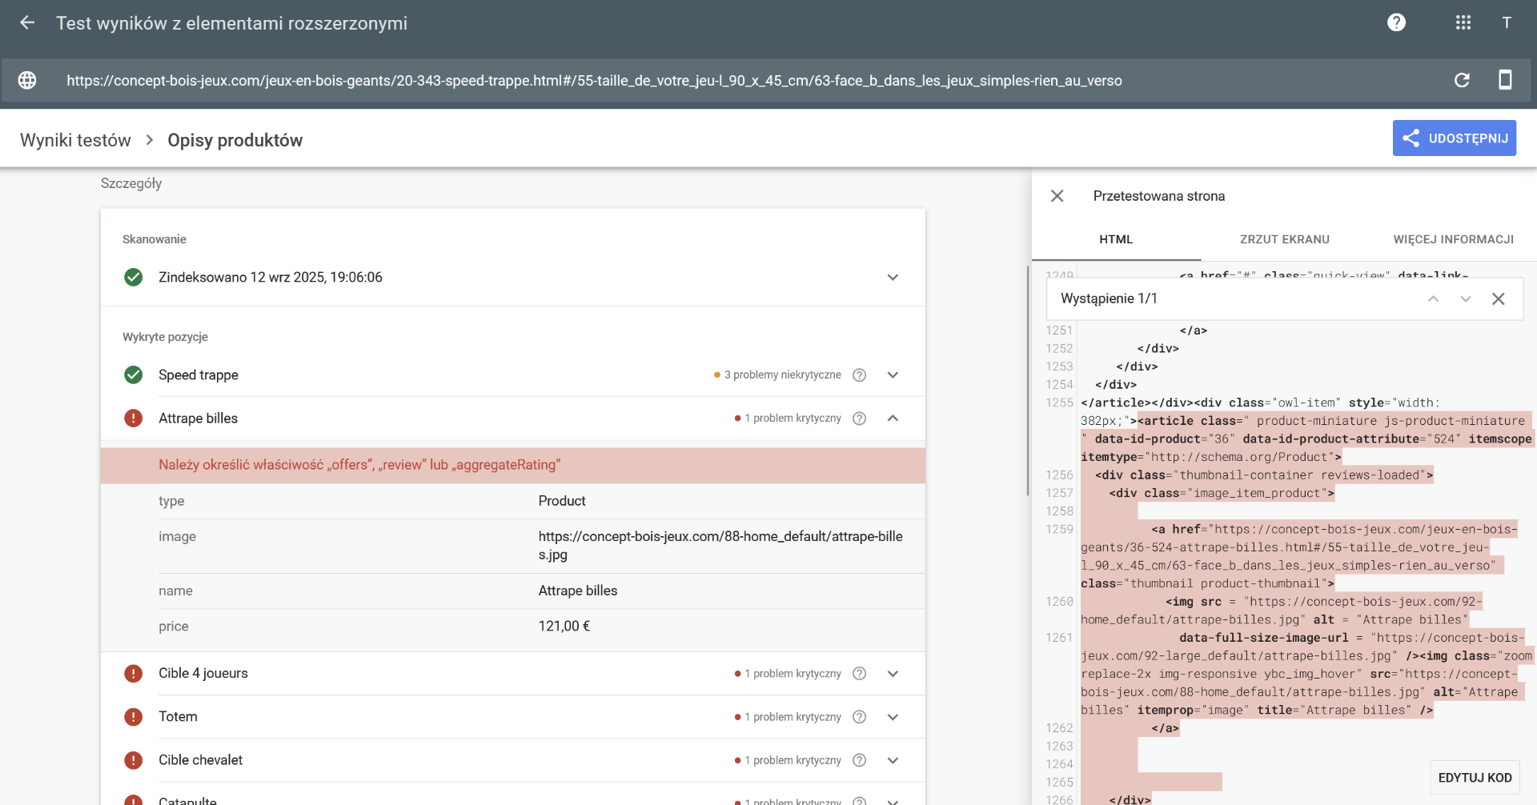
Task: Go to previous occurrence arrow
Action: tap(1433, 298)
